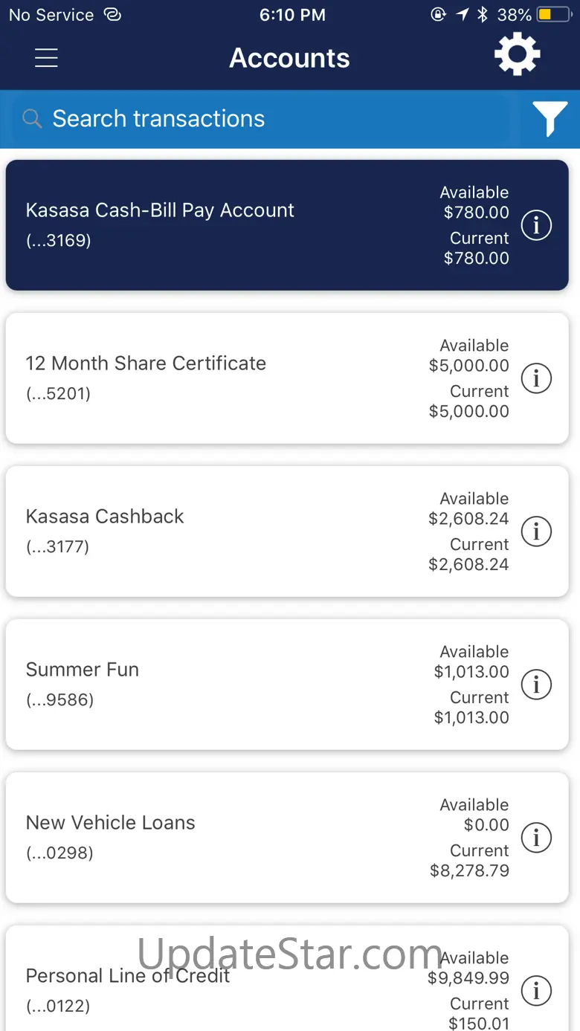Image resolution: width=580 pixels, height=1031 pixels.
Task: Open settings via the gear icon
Action: (x=517, y=55)
